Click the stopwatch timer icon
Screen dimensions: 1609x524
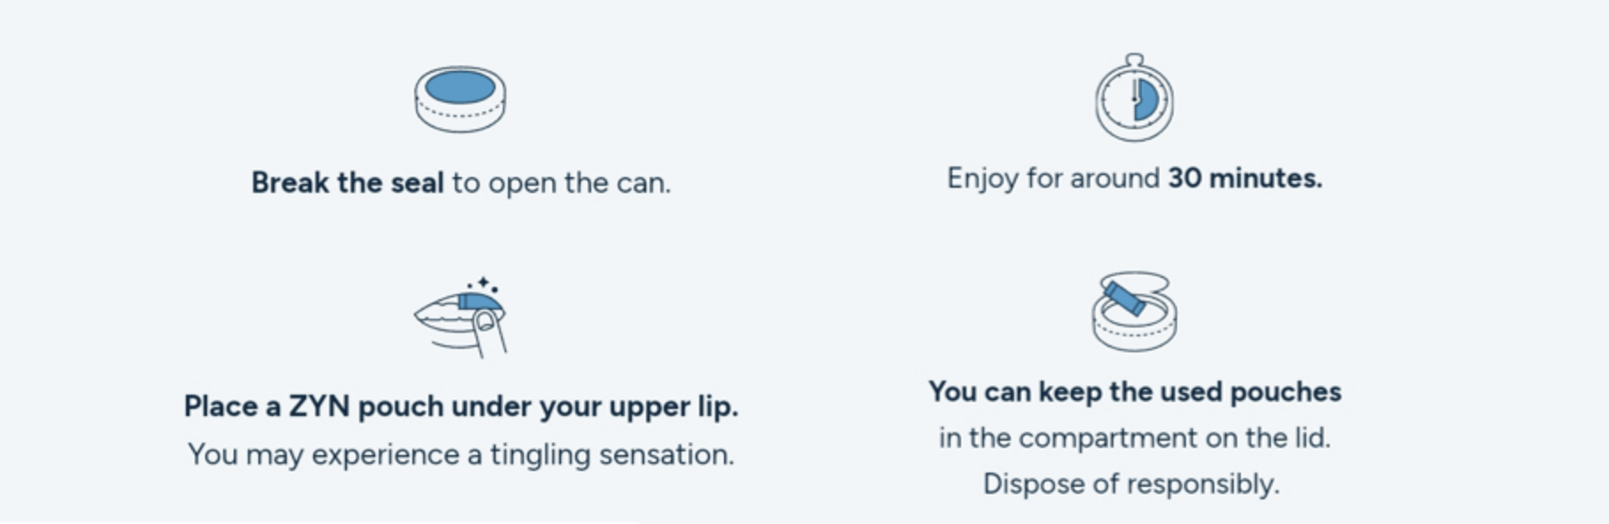(1134, 99)
